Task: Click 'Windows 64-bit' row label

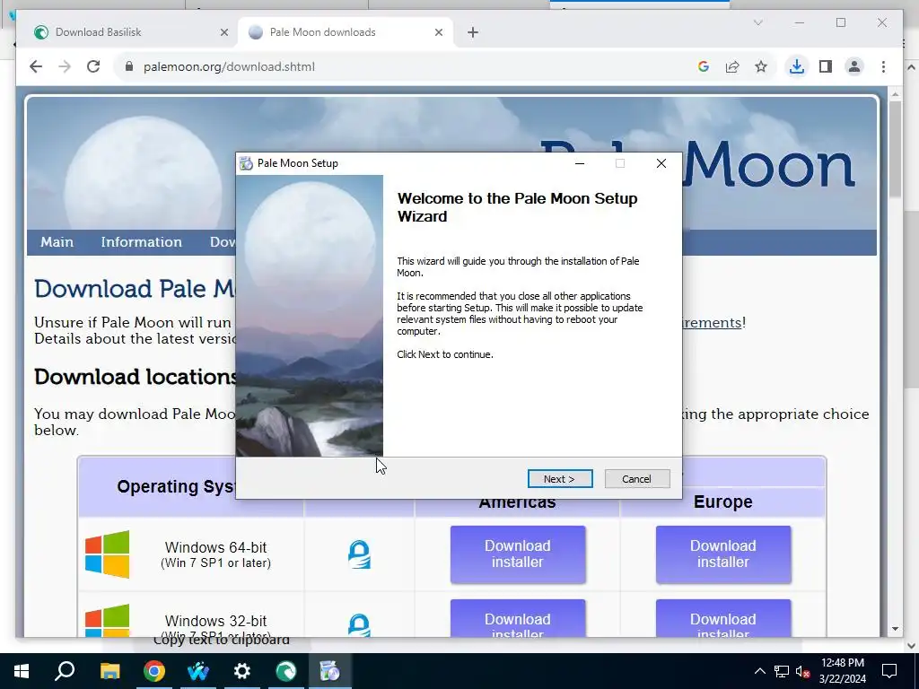Action: click(x=215, y=547)
